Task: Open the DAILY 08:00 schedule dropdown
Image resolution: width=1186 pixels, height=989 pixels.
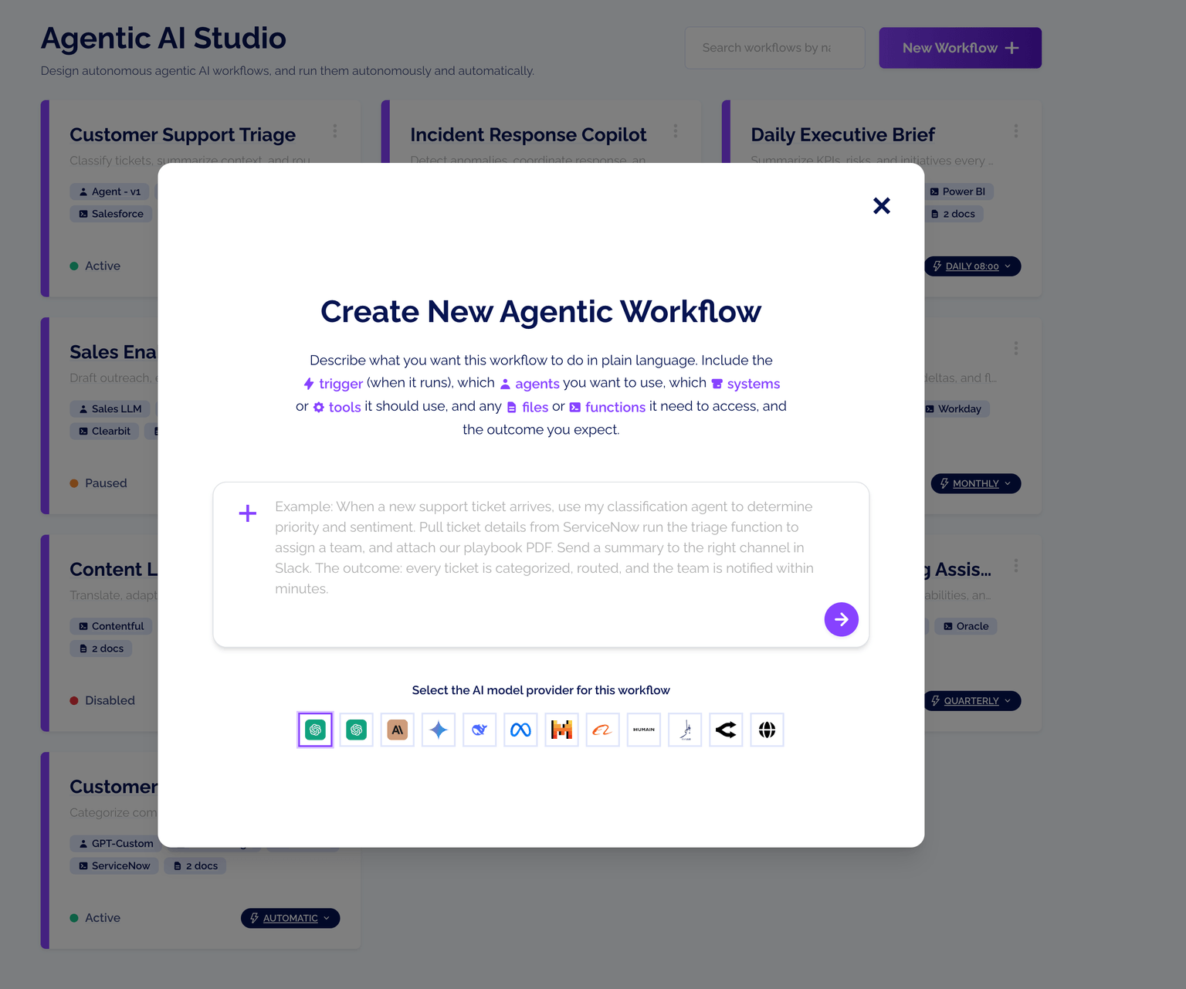Action: coord(972,266)
